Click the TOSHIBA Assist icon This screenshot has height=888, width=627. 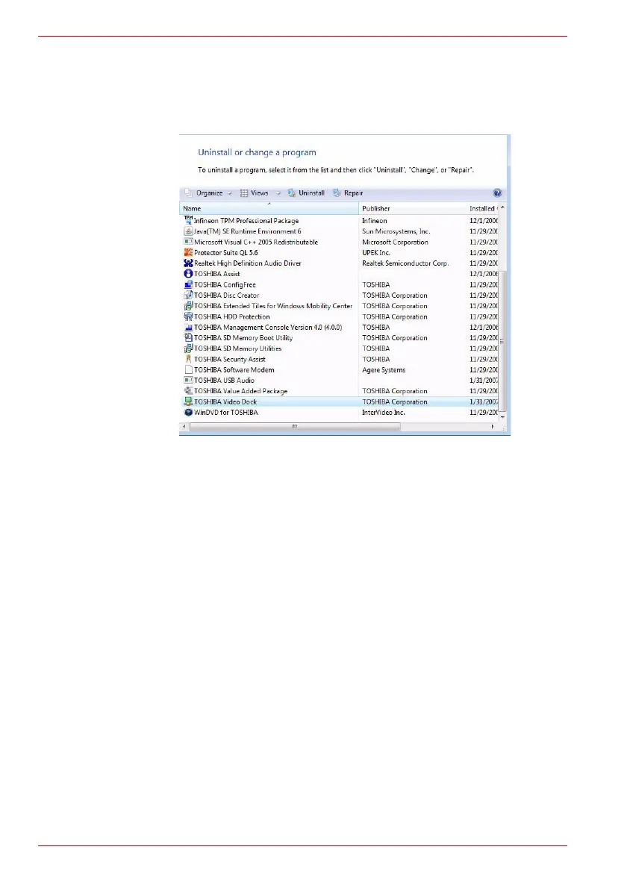click(188, 274)
